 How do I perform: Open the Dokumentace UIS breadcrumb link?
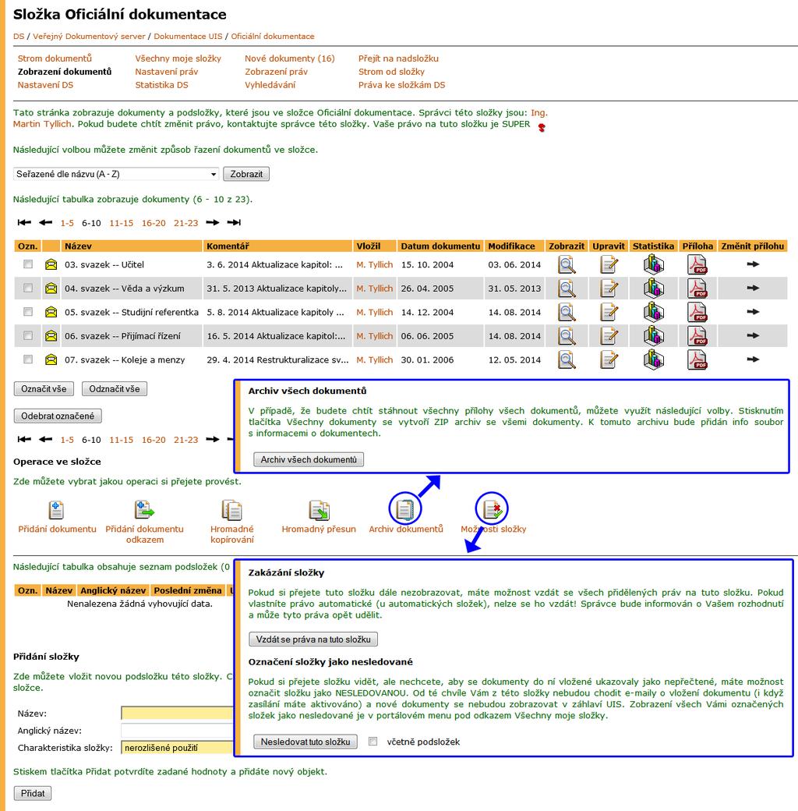click(x=188, y=36)
